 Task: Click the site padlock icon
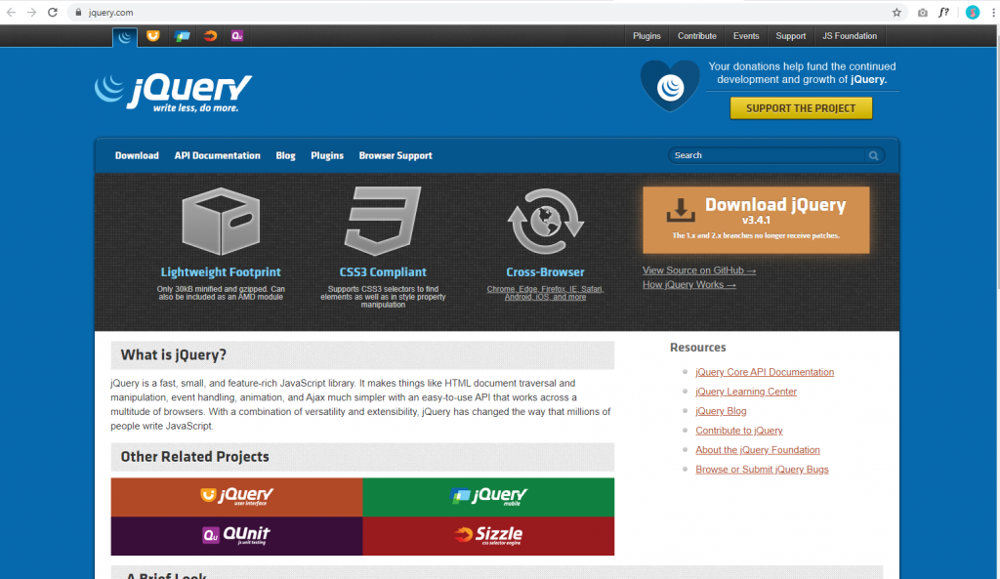point(78,12)
